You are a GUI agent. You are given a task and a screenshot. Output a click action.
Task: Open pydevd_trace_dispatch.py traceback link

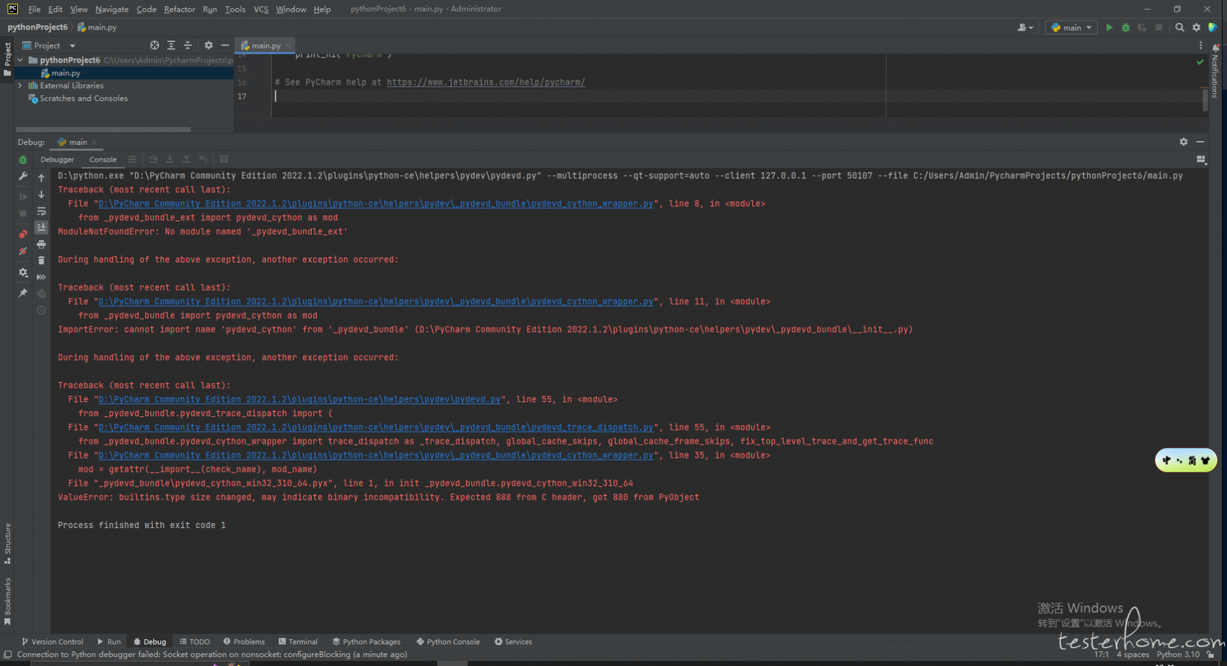pos(376,428)
